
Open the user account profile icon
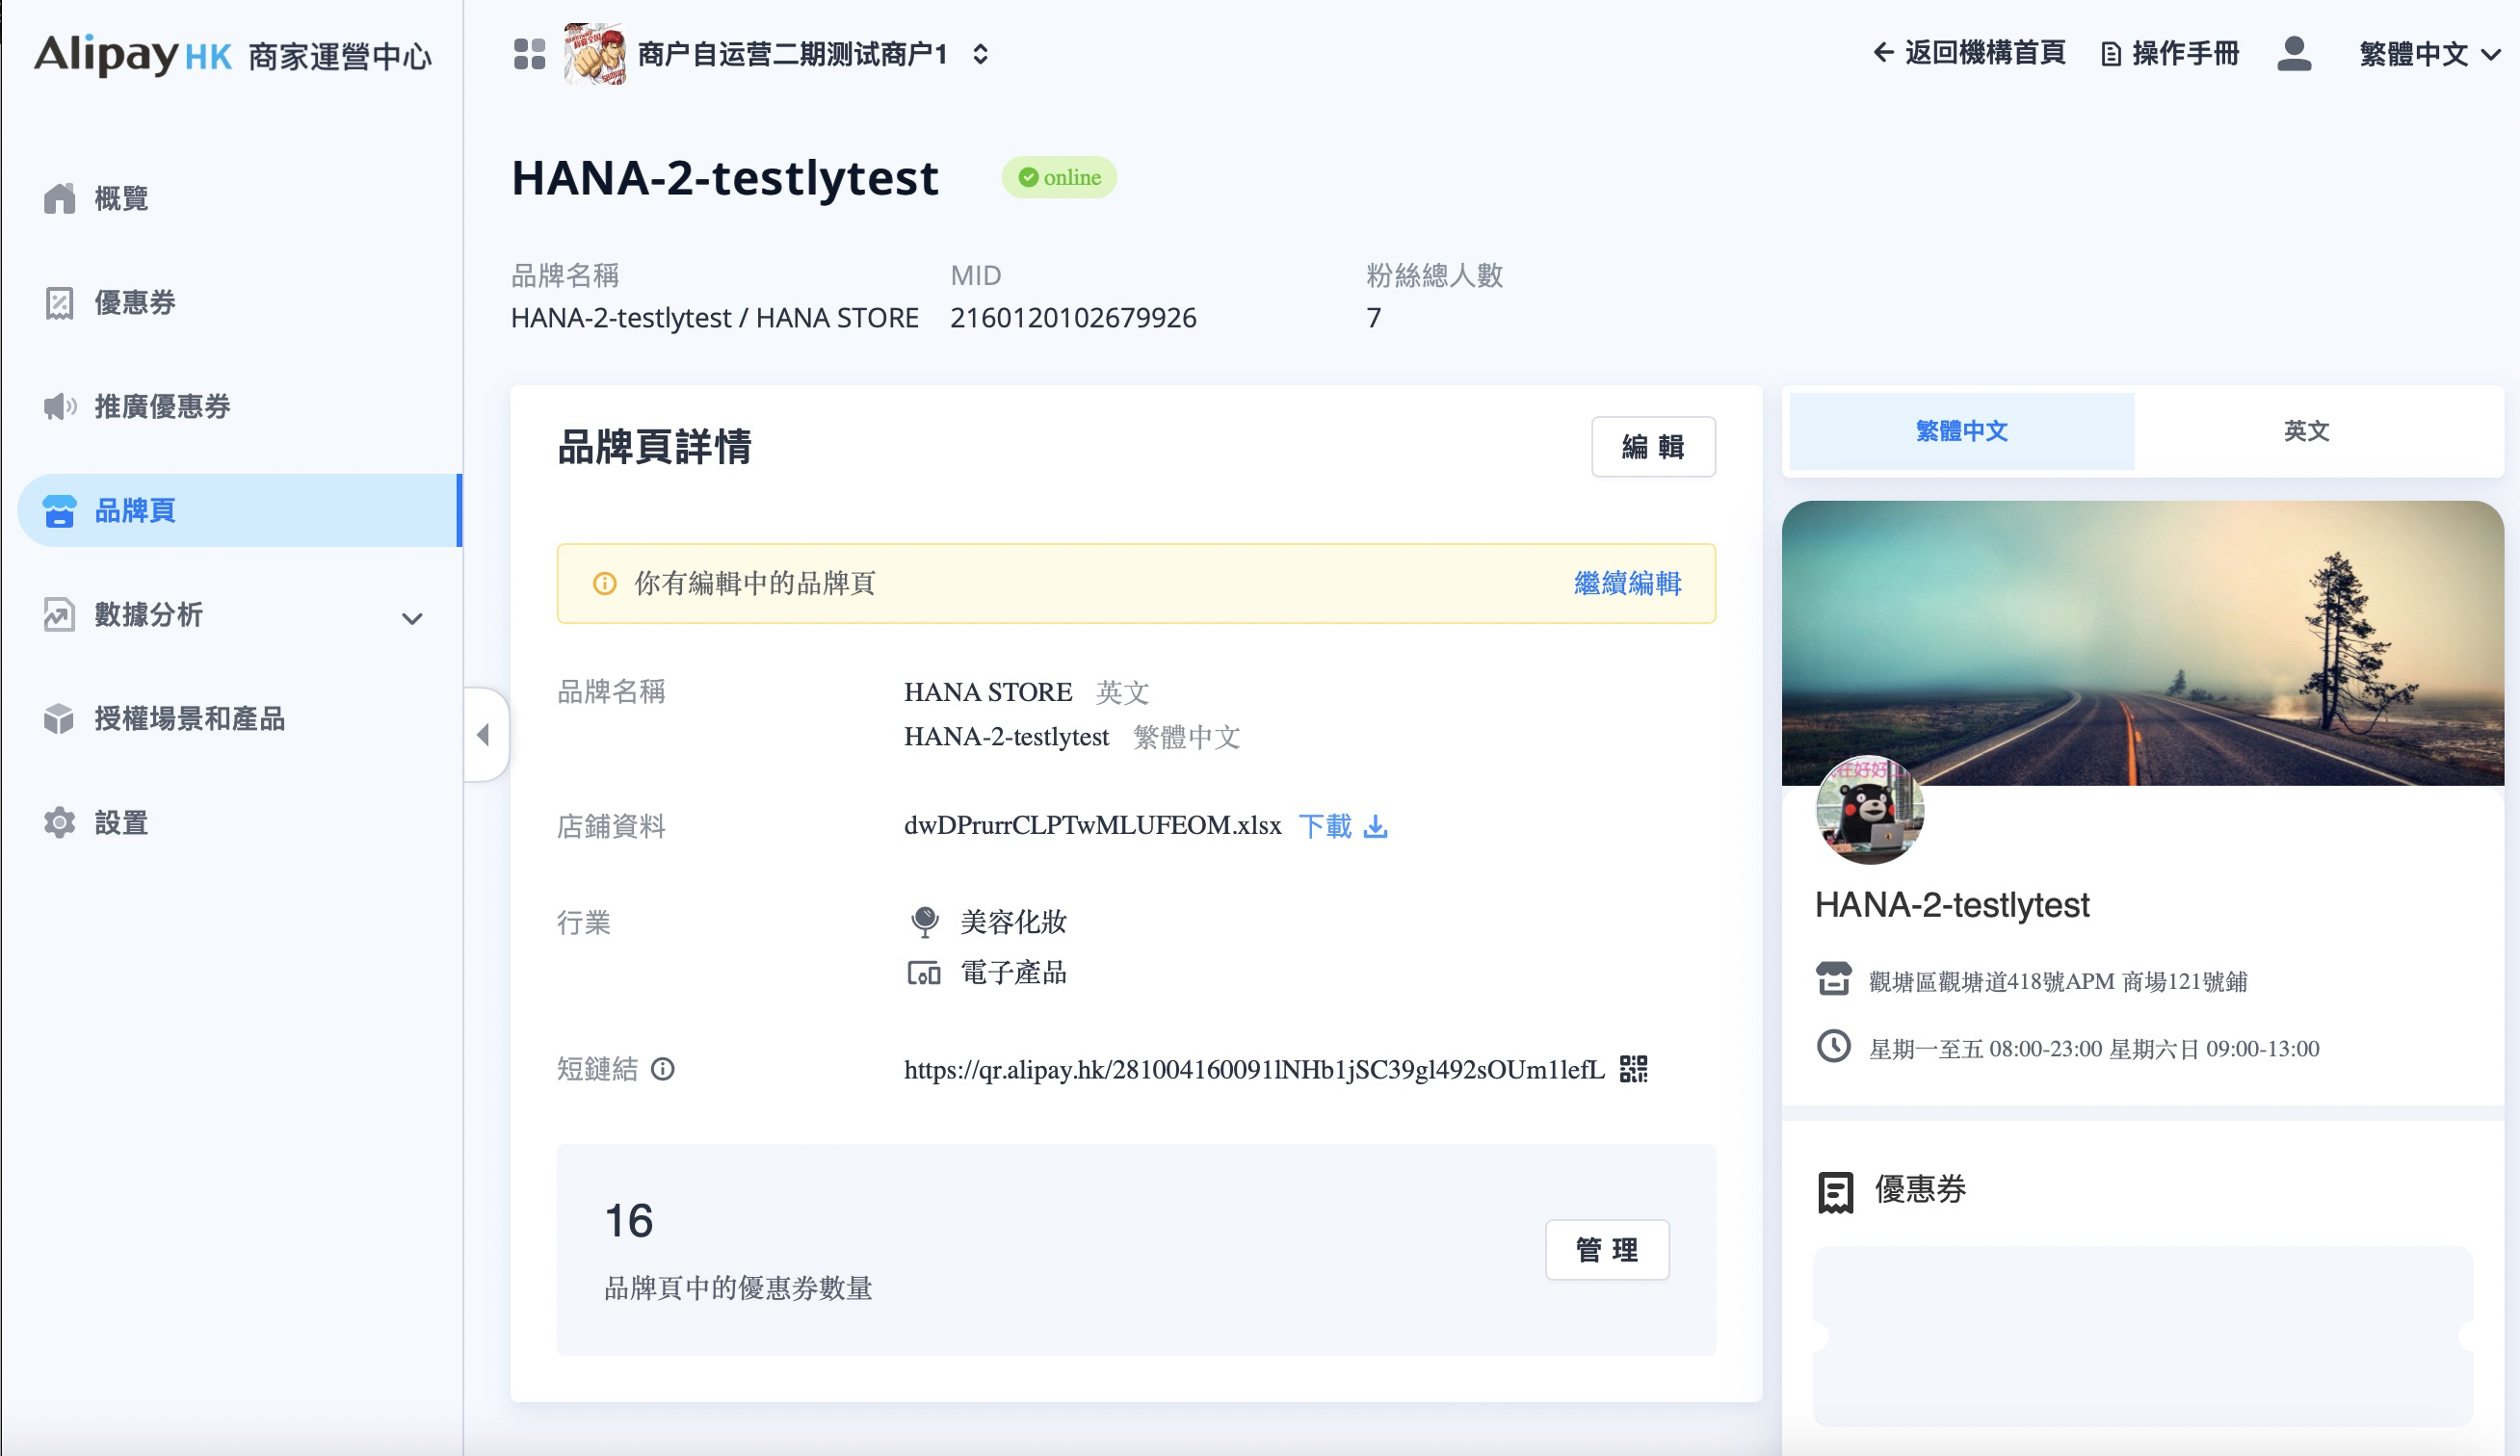point(2293,54)
